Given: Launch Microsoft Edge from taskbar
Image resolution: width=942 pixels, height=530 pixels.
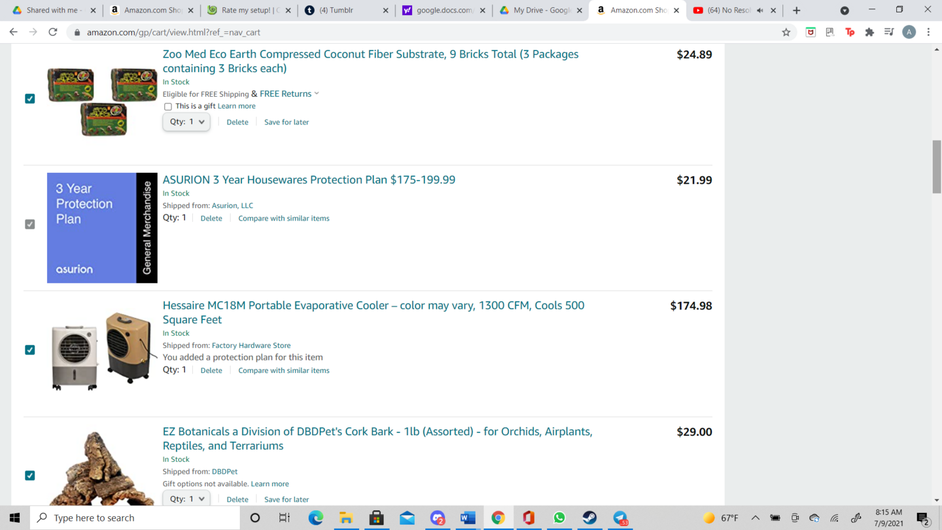Looking at the screenshot, I should (x=315, y=518).
